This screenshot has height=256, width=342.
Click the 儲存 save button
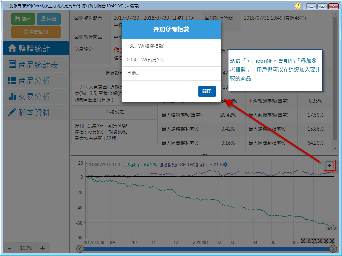23,19
